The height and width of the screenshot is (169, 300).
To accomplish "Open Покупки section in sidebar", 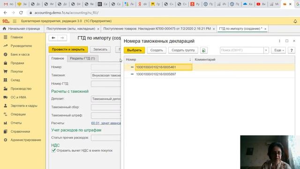I will [17, 71].
